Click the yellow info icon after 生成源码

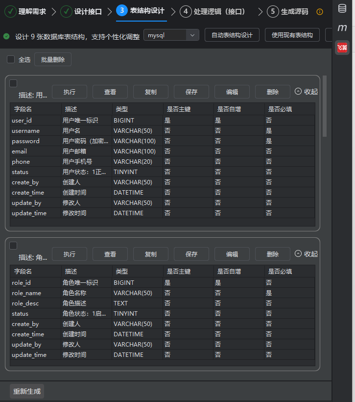(320, 12)
